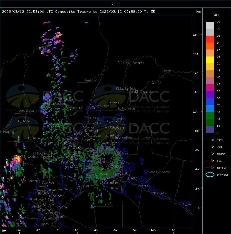
Task: Click the 'E_Chical' map label
Action: (x=89, y=128)
